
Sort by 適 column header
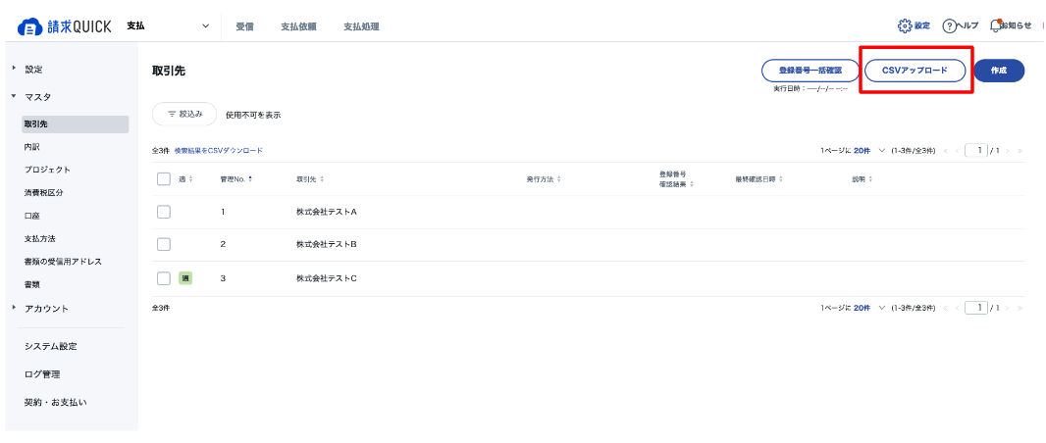click(x=185, y=179)
